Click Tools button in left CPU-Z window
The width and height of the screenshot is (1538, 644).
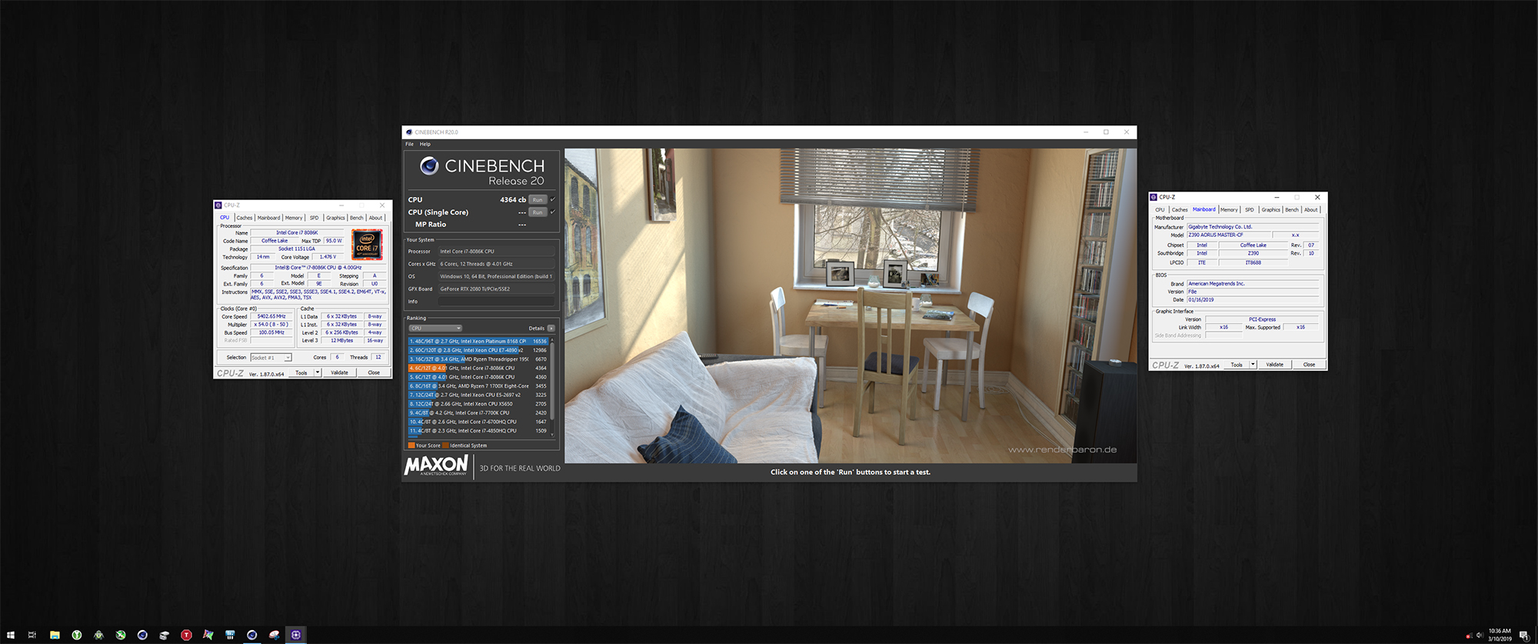point(301,372)
